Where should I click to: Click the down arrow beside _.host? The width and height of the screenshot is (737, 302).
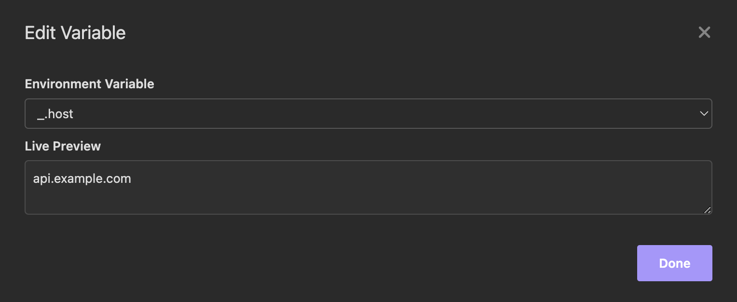704,114
